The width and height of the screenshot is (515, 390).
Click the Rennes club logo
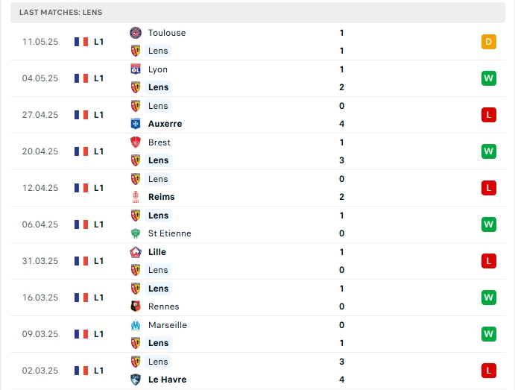(x=136, y=306)
